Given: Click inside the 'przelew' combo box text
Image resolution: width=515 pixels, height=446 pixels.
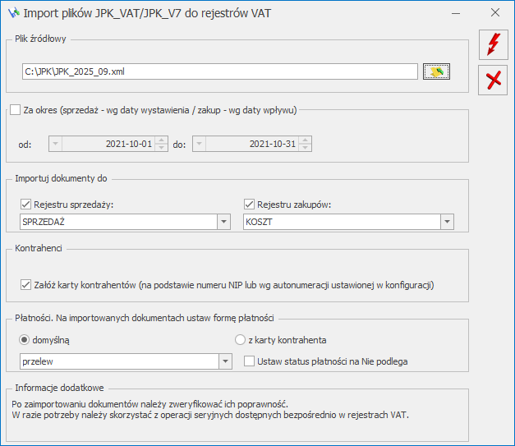Looking at the screenshot, I should click(119, 361).
